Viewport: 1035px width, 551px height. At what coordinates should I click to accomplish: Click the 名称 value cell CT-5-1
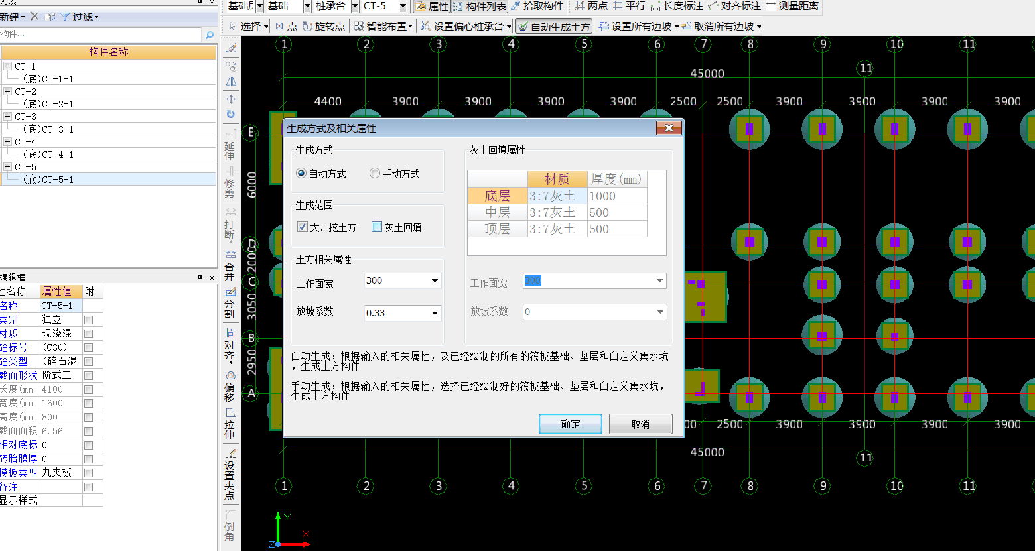pyautogui.click(x=61, y=306)
